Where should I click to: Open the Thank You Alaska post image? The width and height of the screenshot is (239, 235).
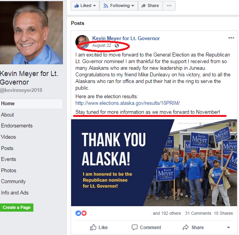154,163
